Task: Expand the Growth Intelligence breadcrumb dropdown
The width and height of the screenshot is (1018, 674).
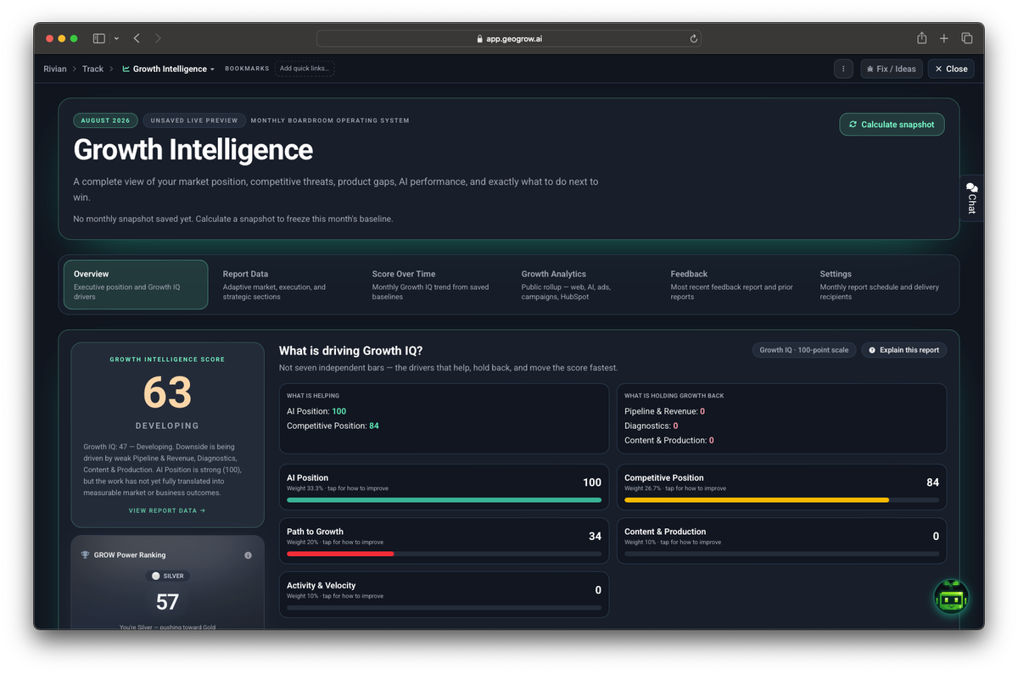Action: (x=169, y=69)
